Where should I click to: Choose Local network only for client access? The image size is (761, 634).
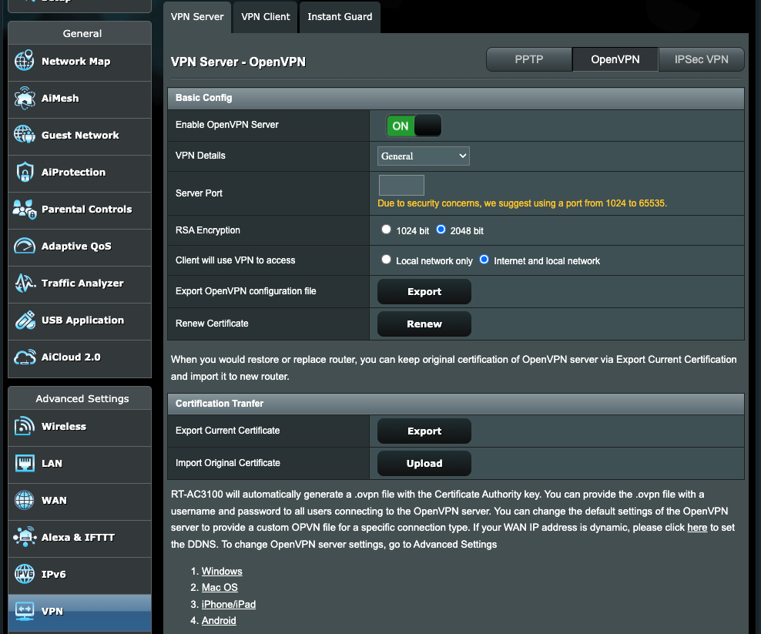[x=386, y=260]
